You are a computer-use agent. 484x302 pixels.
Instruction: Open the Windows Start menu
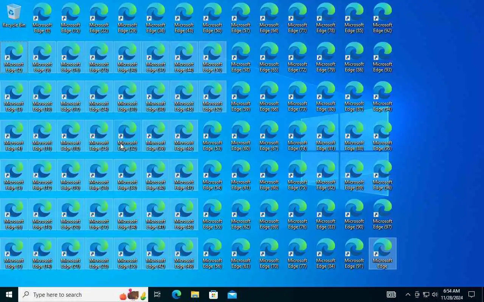coord(9,294)
